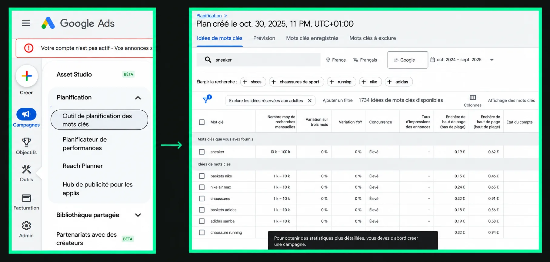Expand the Bibliothèque partagée section
Viewport: 550px width, 262px height.
pos(138,215)
